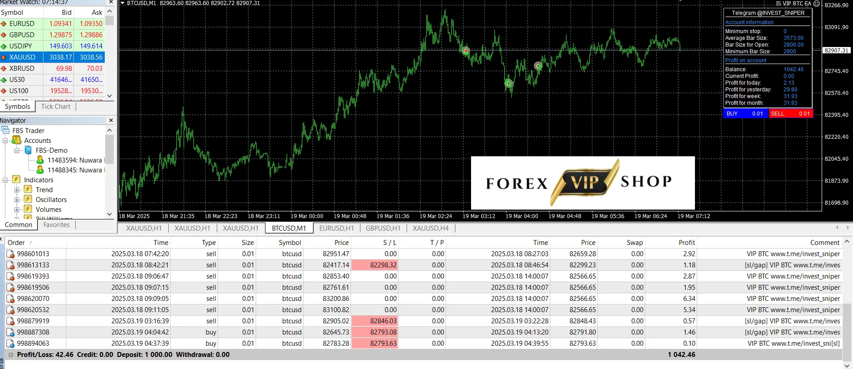The height and width of the screenshot is (369, 853).
Task: Click the expert advisor smiley icon on chart
Action: click(x=816, y=4)
